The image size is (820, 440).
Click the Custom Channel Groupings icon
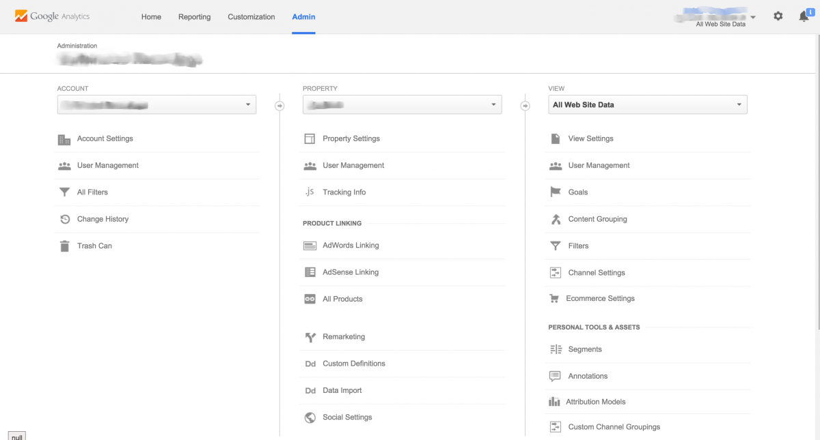coord(556,427)
